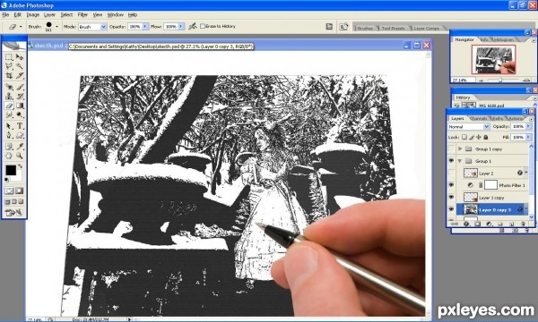Select the Slice tool
This screenshot has height=322, width=538.
(20, 75)
